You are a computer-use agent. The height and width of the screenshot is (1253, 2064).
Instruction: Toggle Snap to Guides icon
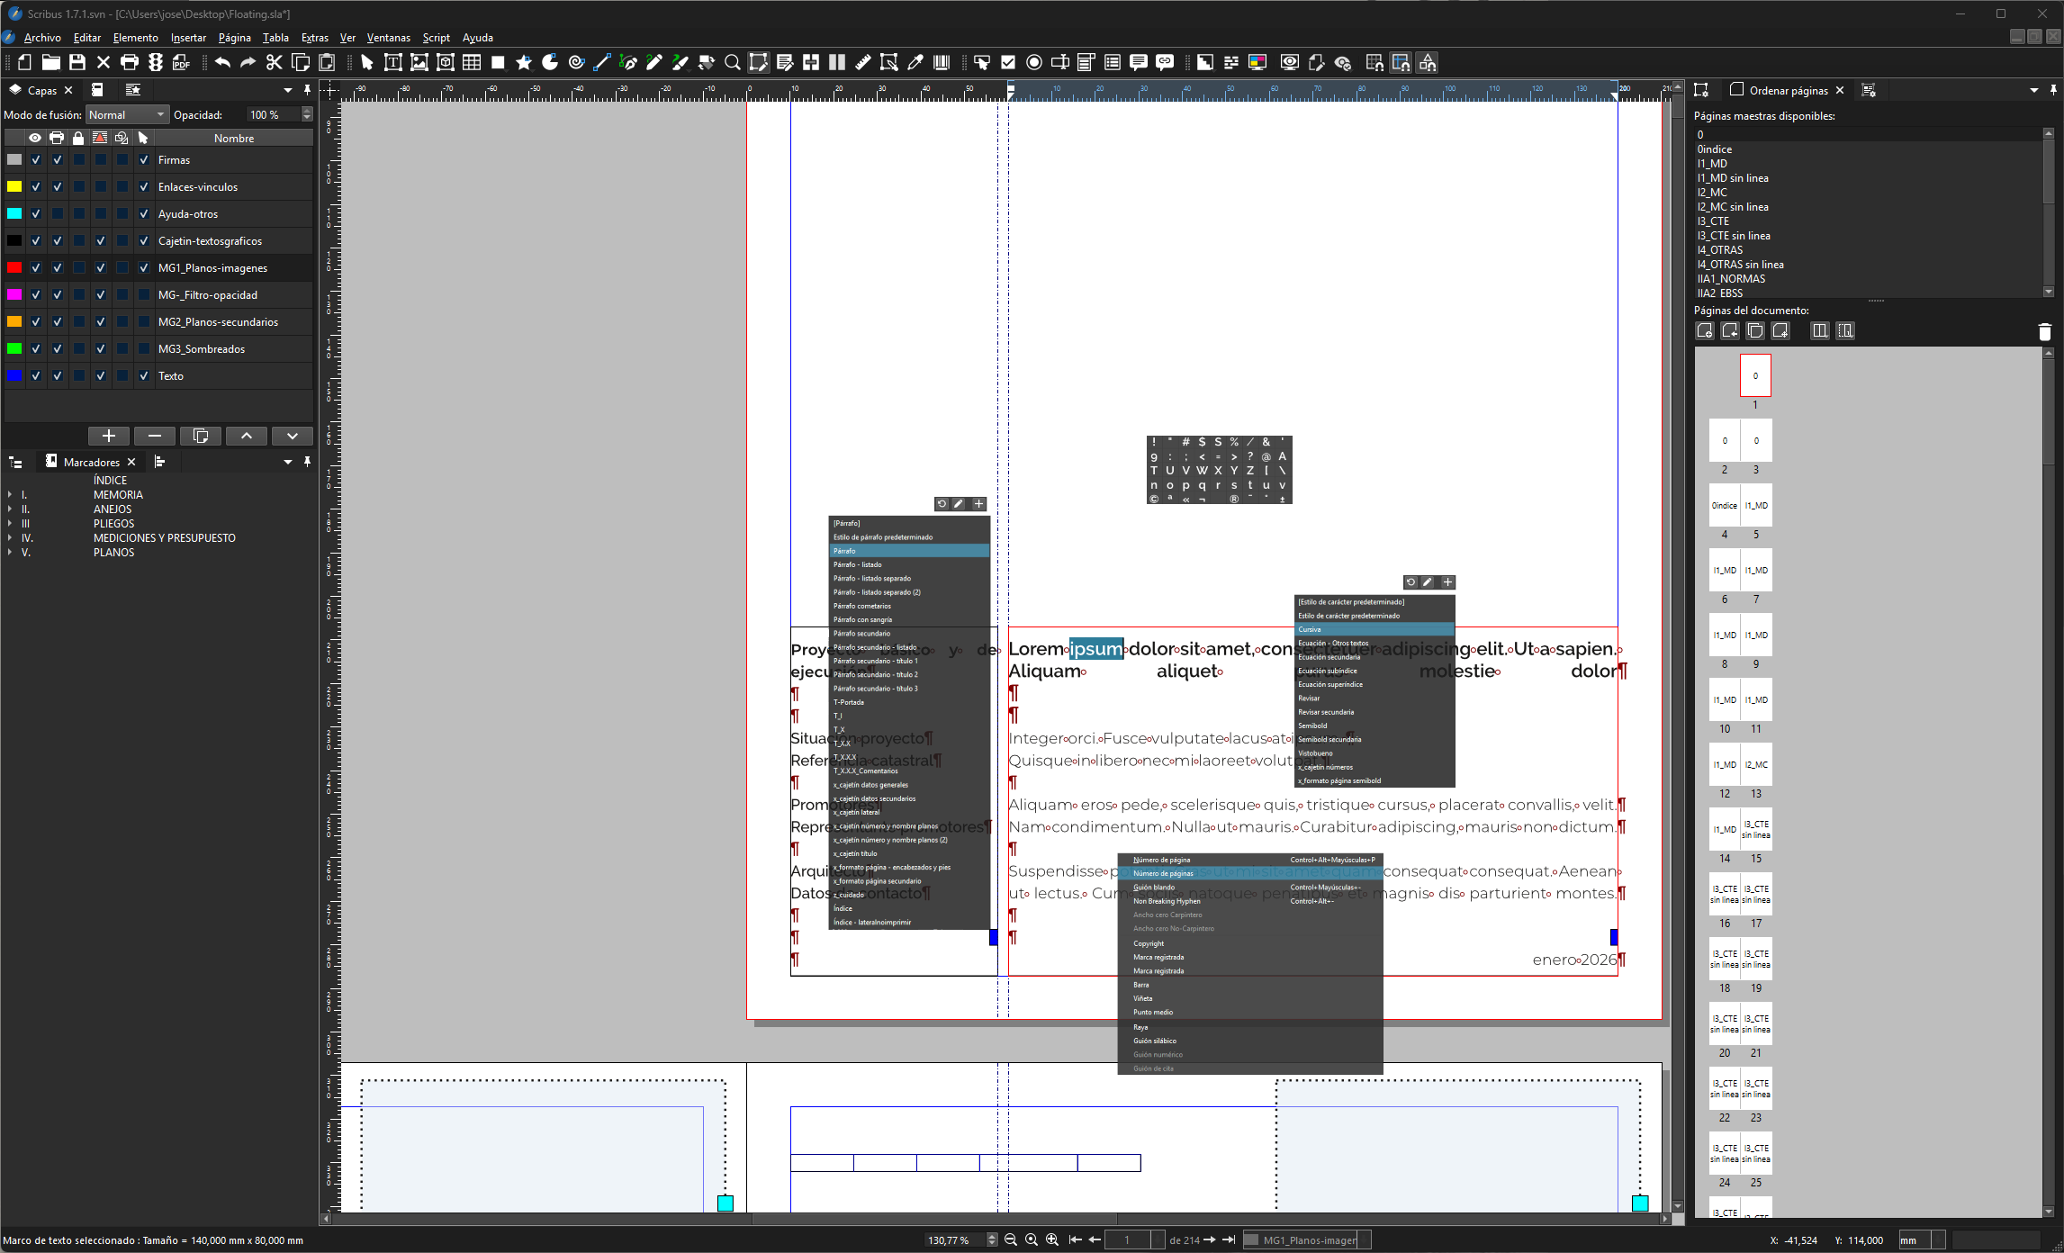(1401, 62)
